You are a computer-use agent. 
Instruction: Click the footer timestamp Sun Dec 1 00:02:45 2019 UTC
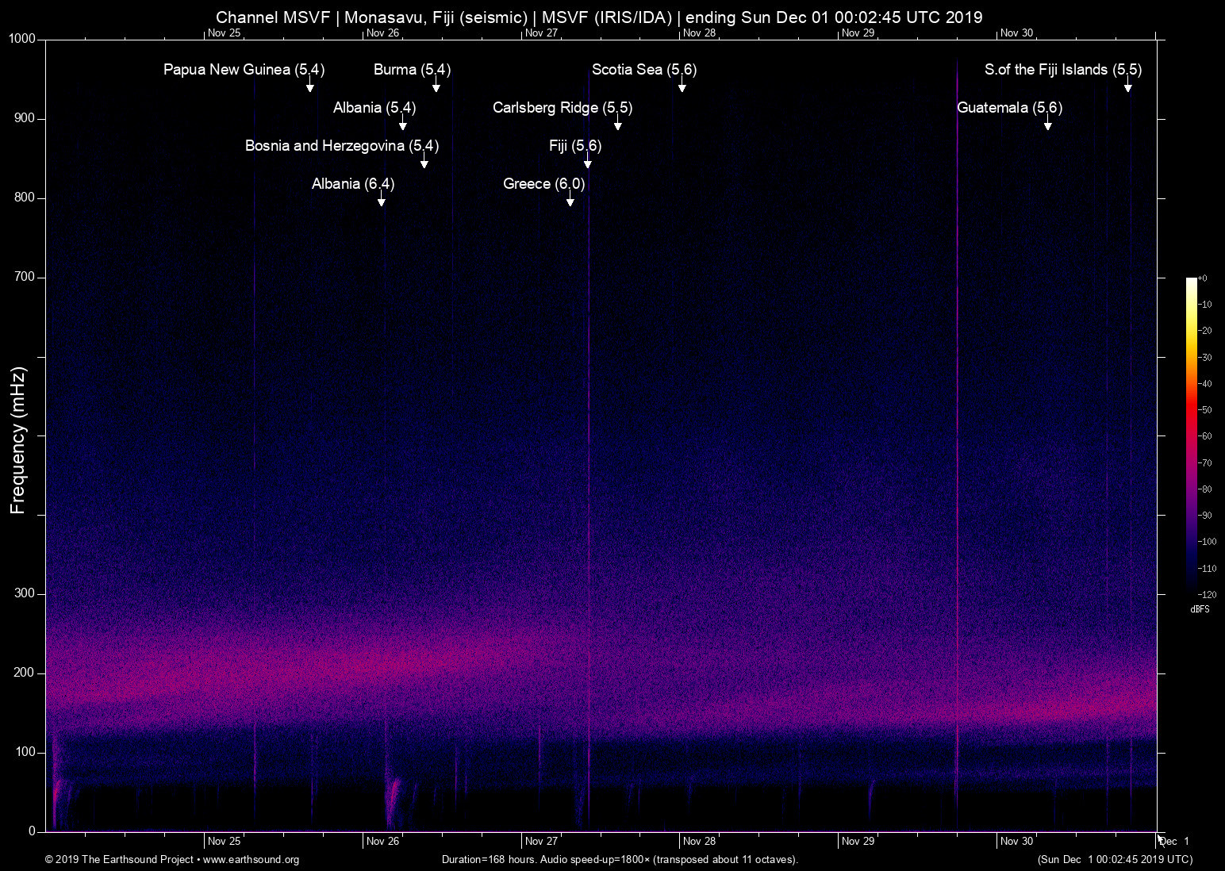1115,860
